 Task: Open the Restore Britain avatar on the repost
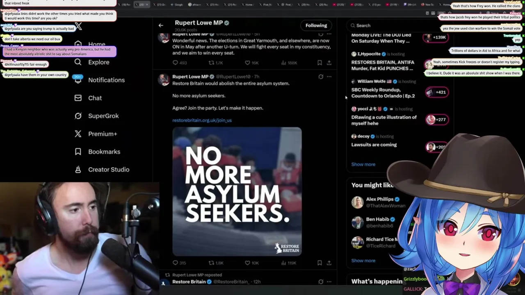click(164, 283)
